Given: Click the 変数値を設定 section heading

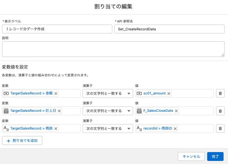Looking at the screenshot, I should pyautogui.click(x=15, y=67).
